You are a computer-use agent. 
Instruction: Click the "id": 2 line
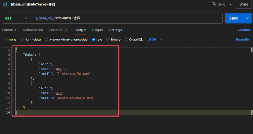(x=46, y=88)
